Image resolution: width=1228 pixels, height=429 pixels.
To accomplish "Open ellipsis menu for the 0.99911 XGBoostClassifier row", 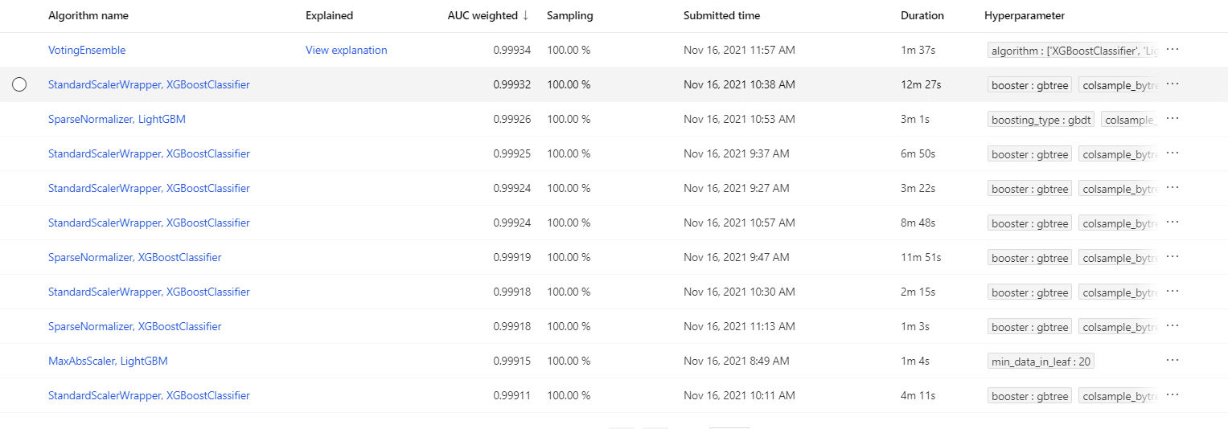I will (1173, 395).
